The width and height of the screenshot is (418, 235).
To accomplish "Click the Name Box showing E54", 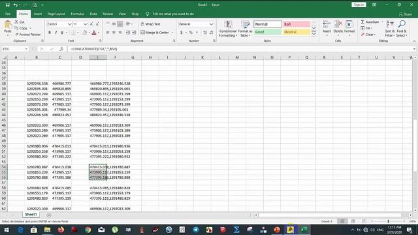I will (x=15, y=49).
